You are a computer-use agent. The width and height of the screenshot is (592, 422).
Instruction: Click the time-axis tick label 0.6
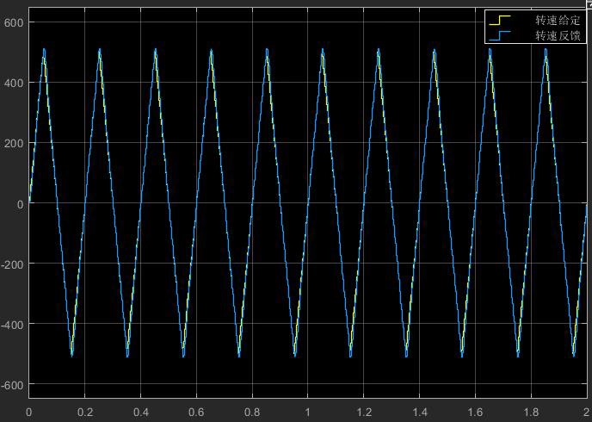(x=197, y=412)
